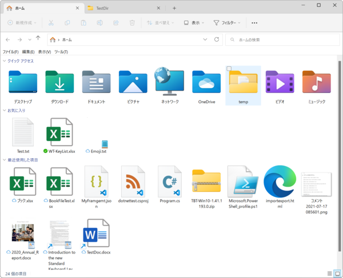Viewport: 343px width, 278px height.
Task: Switch to the TestDir tab
Action: click(x=103, y=8)
